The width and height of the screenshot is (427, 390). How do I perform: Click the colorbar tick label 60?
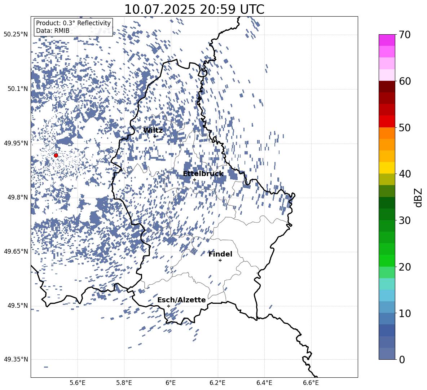tap(405, 81)
